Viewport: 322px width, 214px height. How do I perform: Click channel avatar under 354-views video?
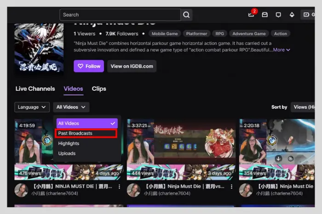(x=246, y=190)
